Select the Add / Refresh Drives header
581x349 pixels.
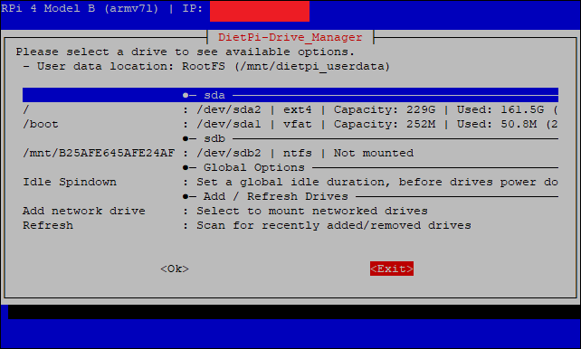pos(290,196)
